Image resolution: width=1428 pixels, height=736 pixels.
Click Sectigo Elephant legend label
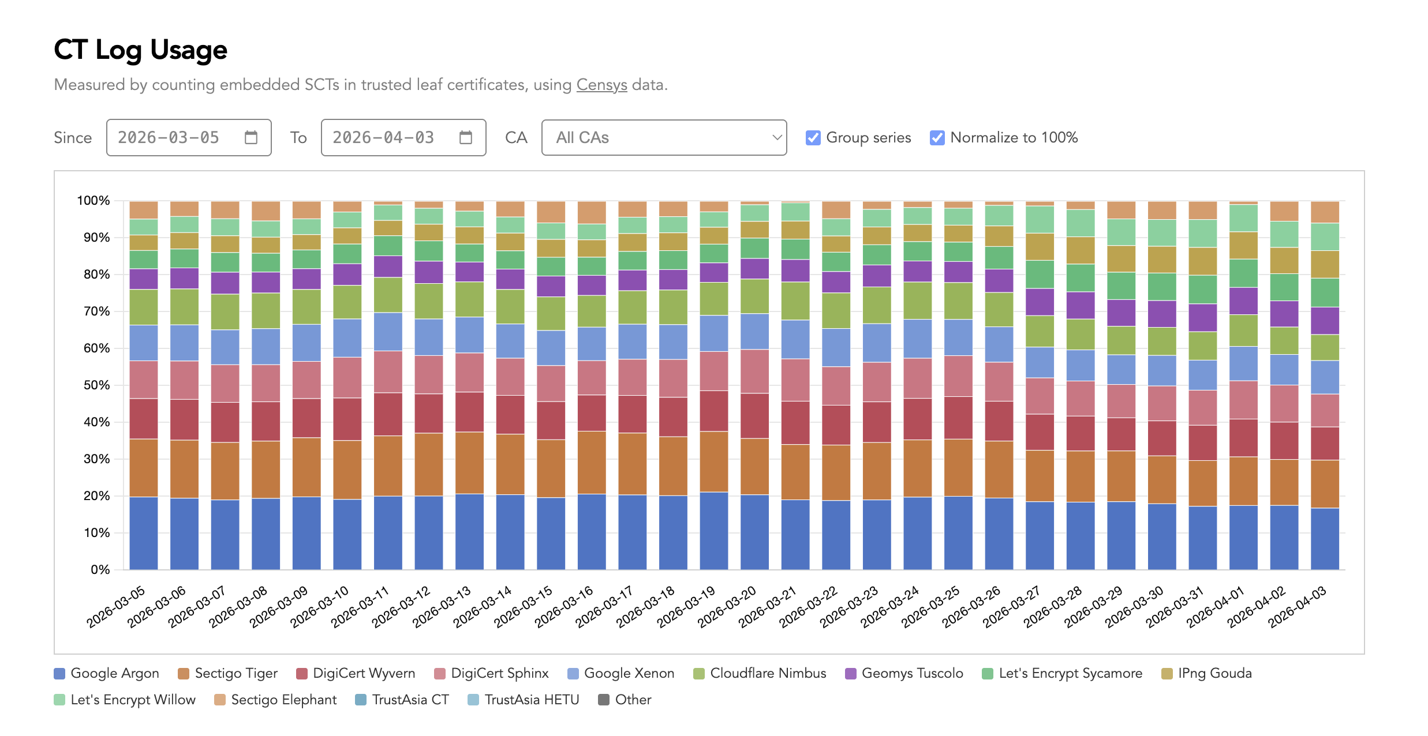[x=283, y=700]
